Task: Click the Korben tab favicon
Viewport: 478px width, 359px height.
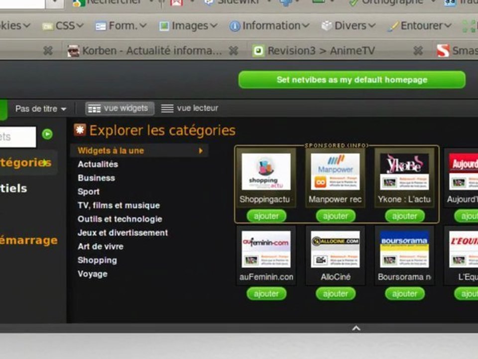Action: pos(74,51)
